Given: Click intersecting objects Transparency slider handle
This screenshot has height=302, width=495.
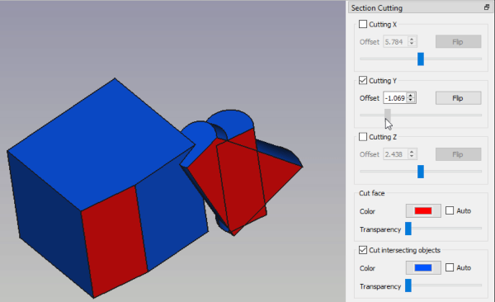Looking at the screenshot, I should point(408,285).
